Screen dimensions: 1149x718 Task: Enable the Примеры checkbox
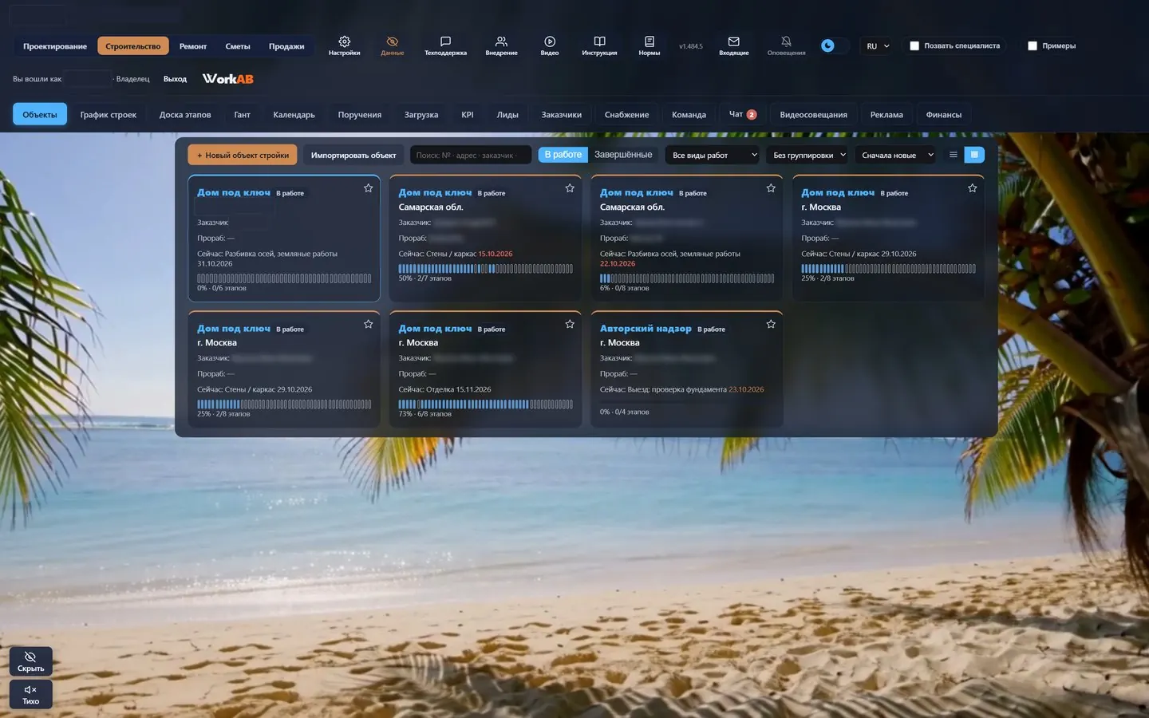tap(1033, 46)
